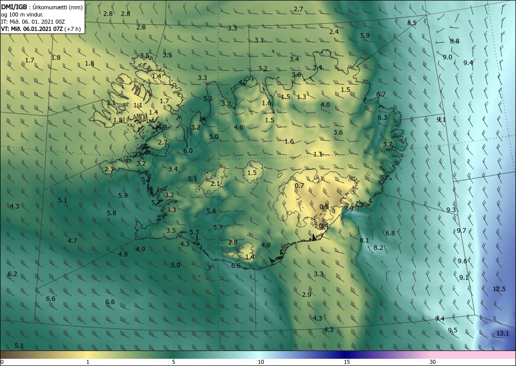Screen dimensions: 516x366
Task: Click the 13.1 value on the map
Action: [503, 333]
